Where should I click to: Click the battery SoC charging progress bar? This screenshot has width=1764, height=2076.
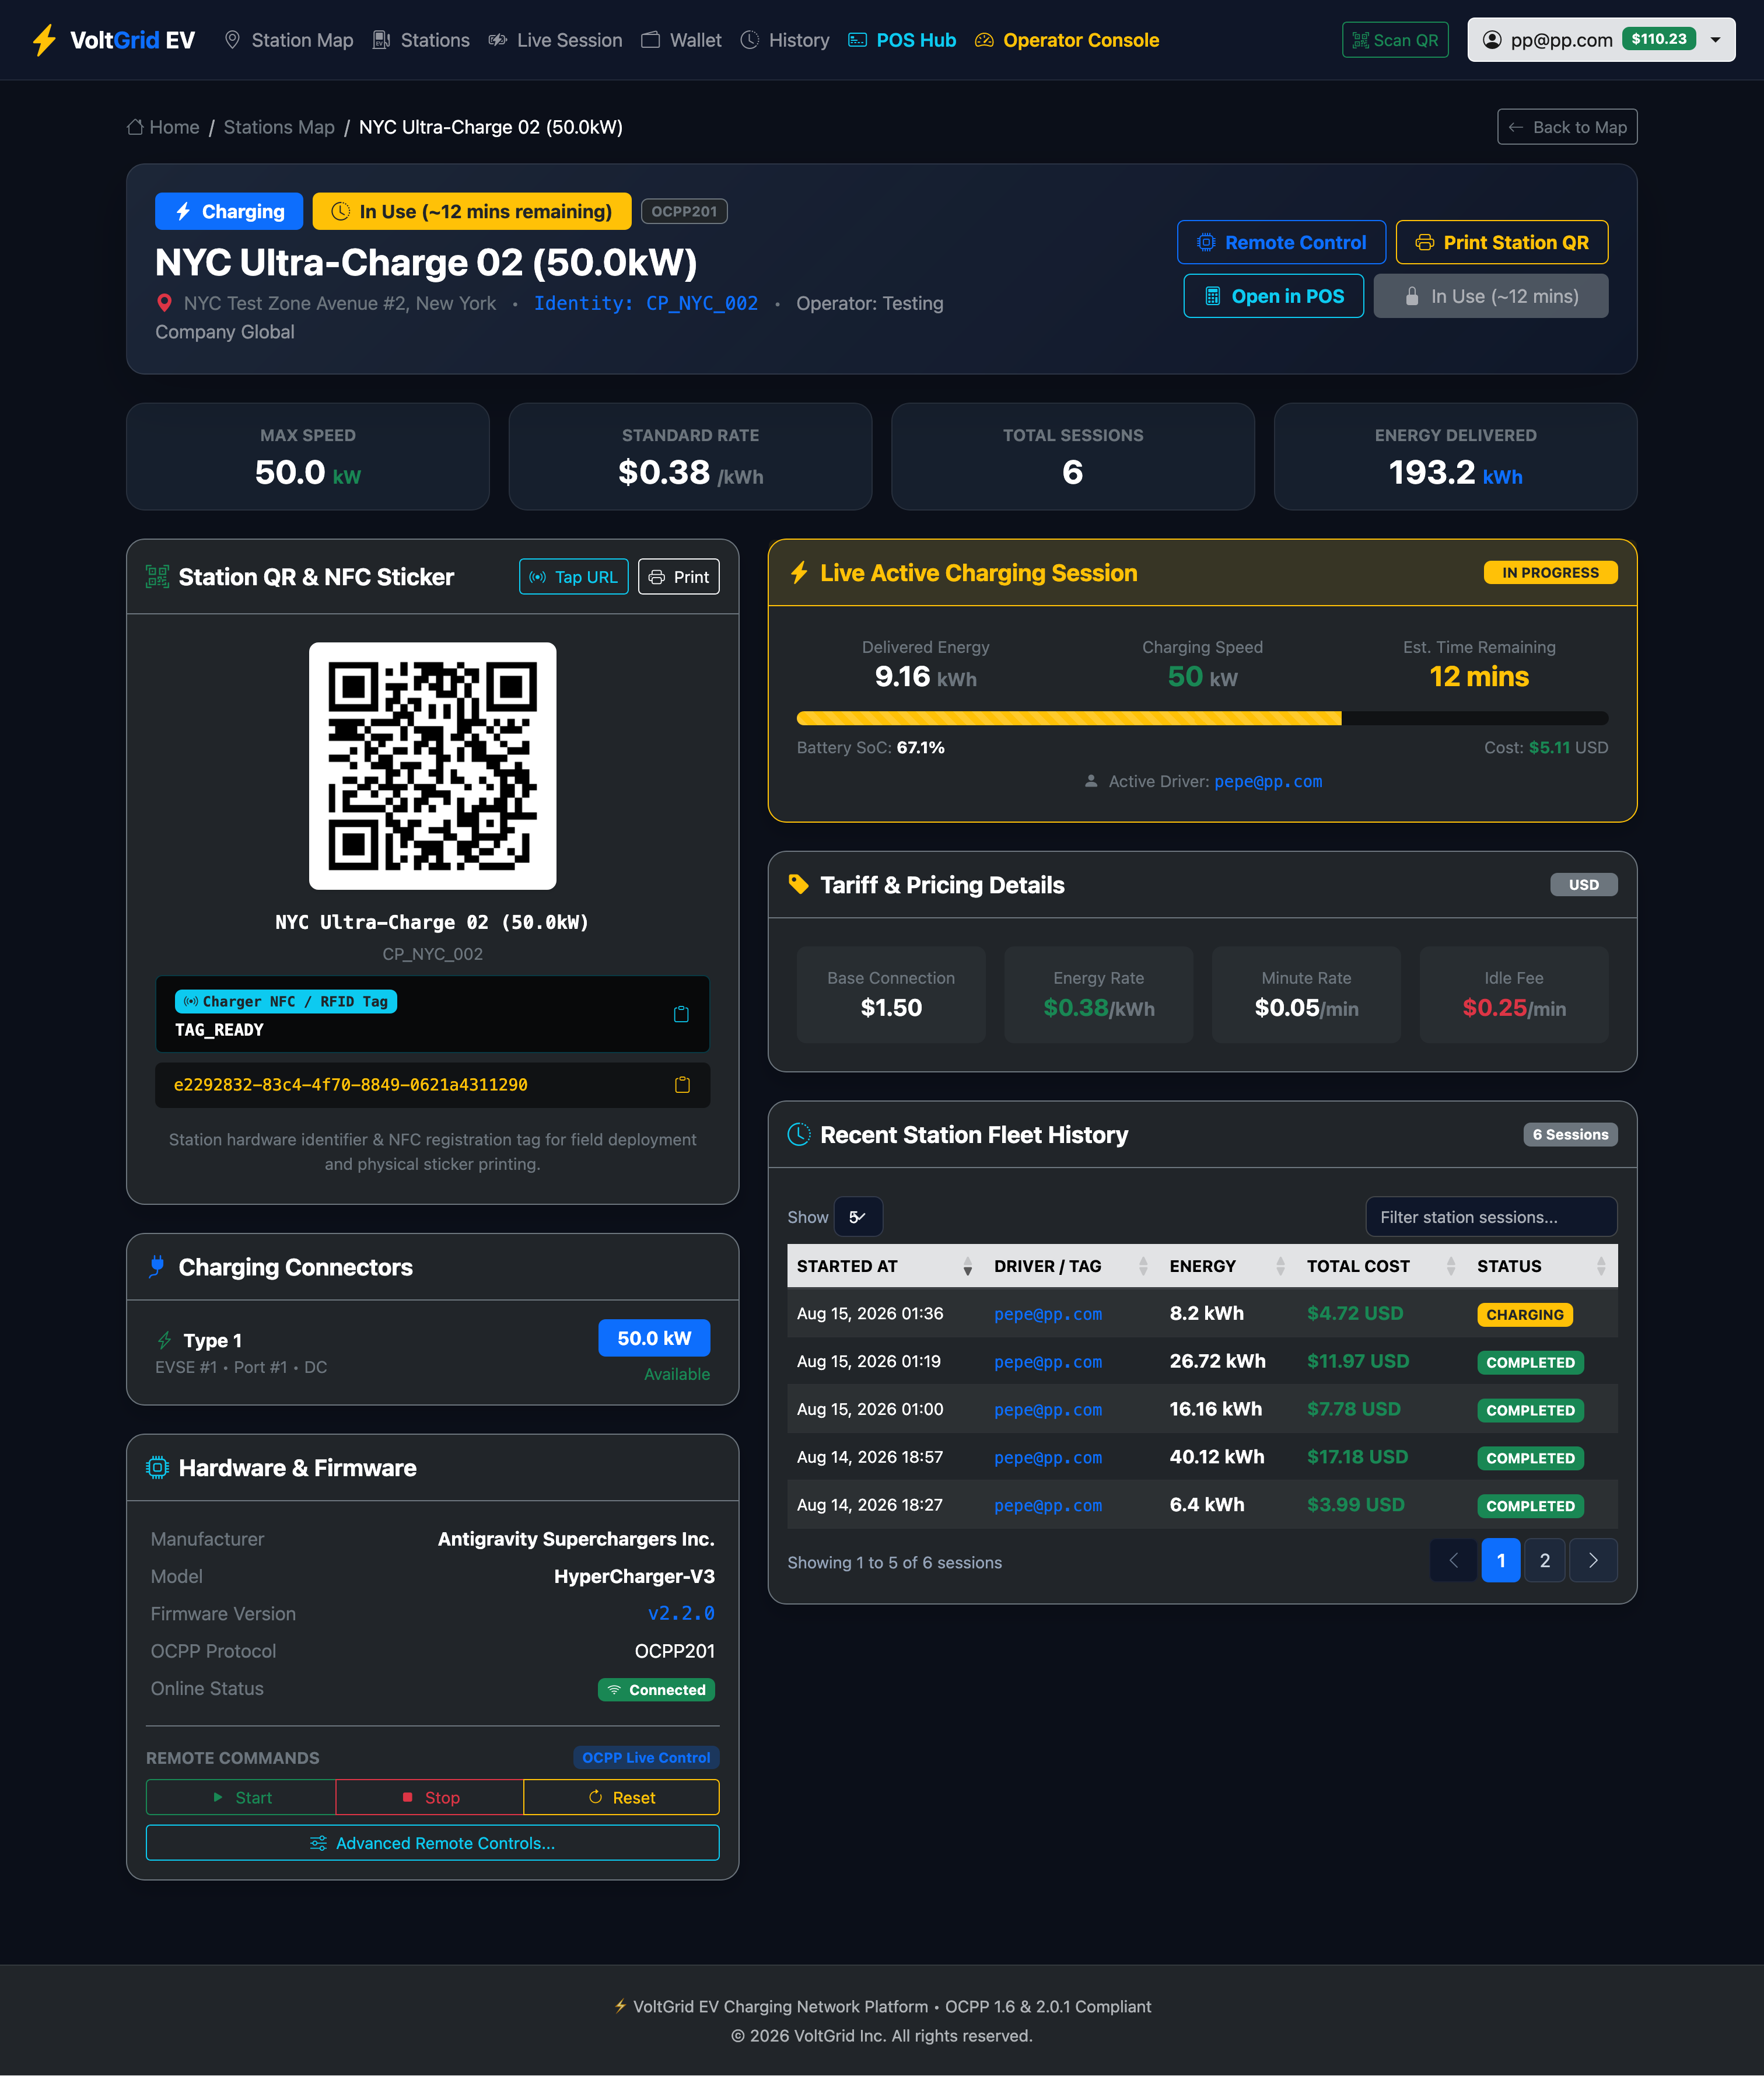point(1202,718)
